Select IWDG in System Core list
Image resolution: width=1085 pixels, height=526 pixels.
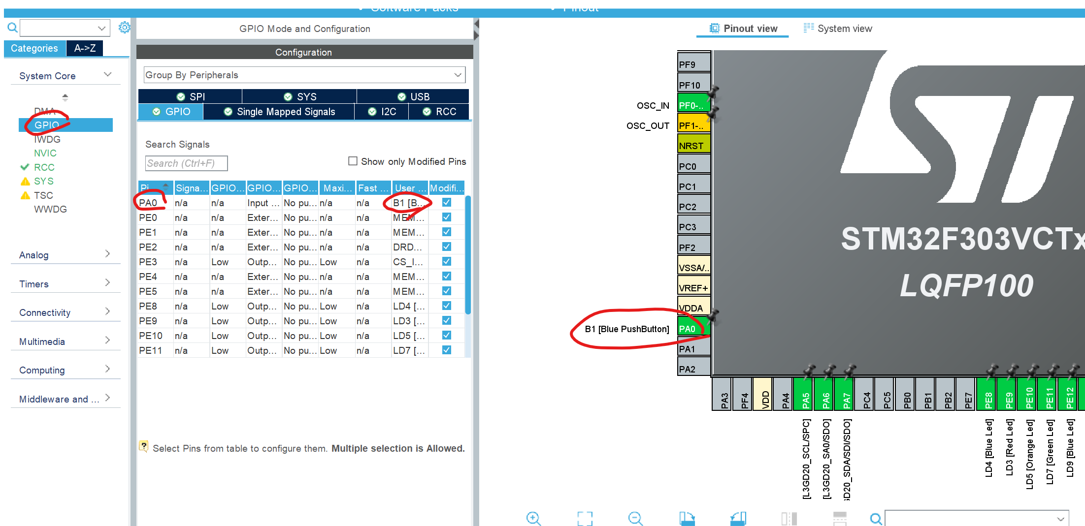[47, 139]
